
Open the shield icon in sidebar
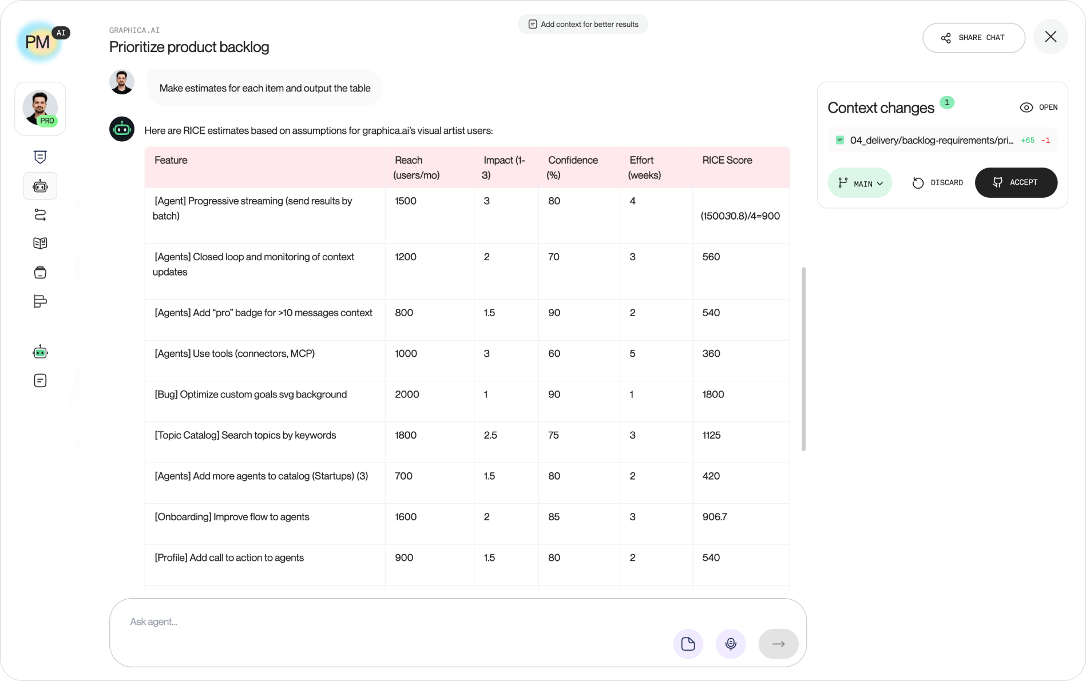point(40,157)
